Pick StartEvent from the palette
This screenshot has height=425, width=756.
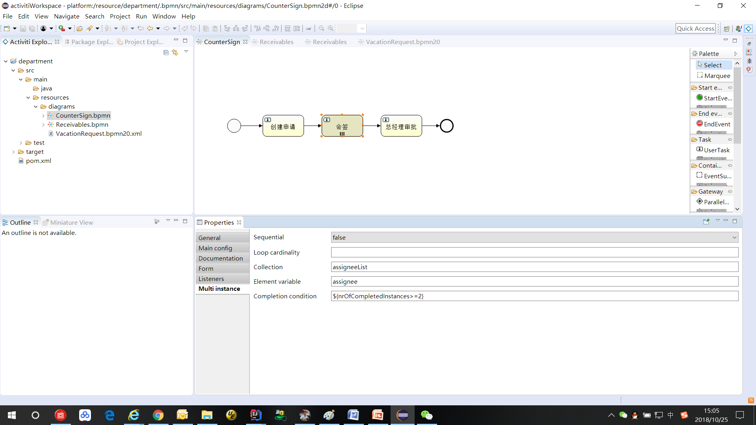[714, 98]
